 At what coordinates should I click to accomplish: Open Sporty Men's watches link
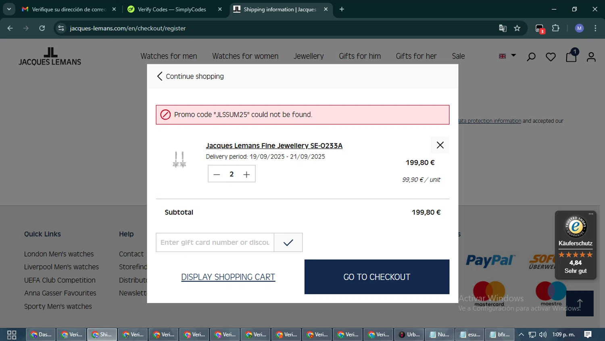point(58,306)
